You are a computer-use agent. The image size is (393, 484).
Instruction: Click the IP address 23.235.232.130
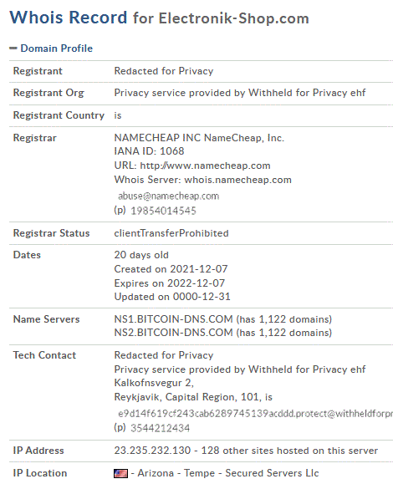click(152, 451)
